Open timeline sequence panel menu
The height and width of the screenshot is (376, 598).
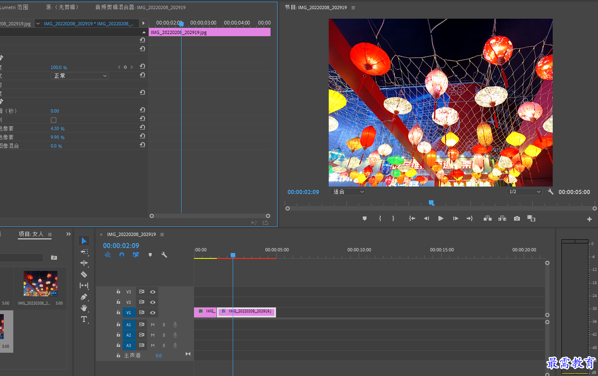(x=162, y=234)
